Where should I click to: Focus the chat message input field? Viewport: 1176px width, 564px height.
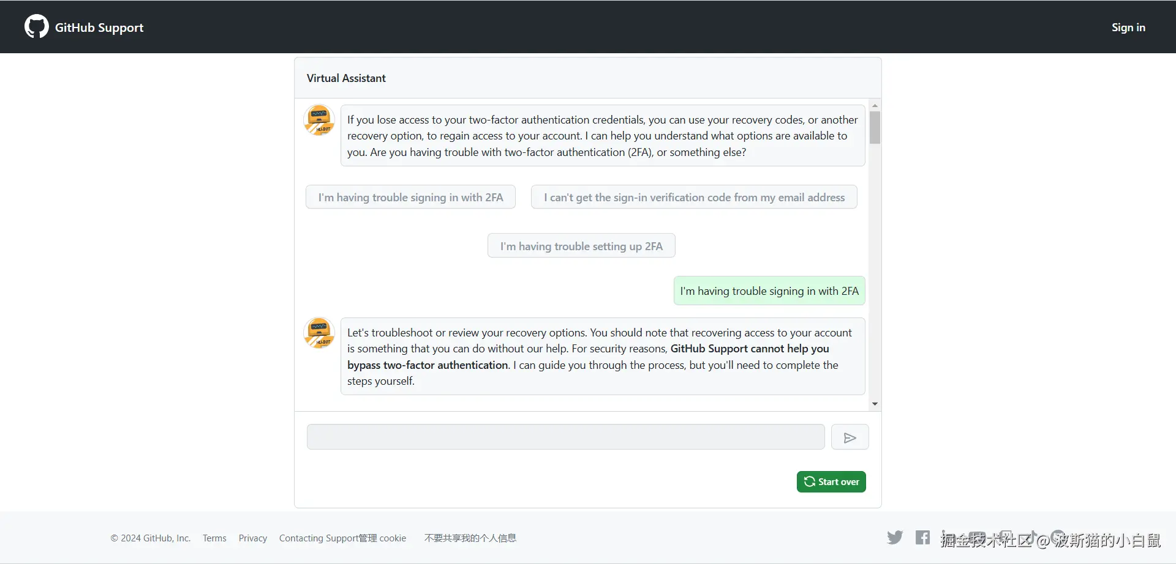[x=565, y=437]
